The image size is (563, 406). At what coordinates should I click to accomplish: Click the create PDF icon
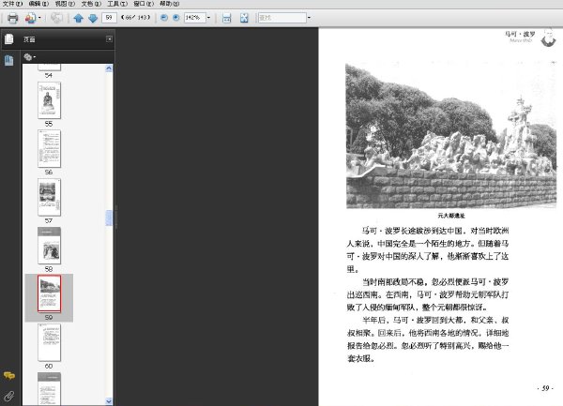(30, 18)
